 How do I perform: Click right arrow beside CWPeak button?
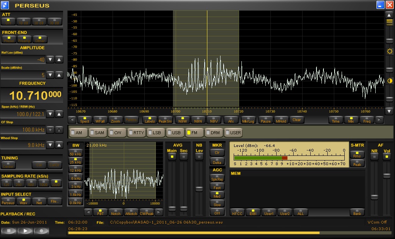[x=159, y=212]
